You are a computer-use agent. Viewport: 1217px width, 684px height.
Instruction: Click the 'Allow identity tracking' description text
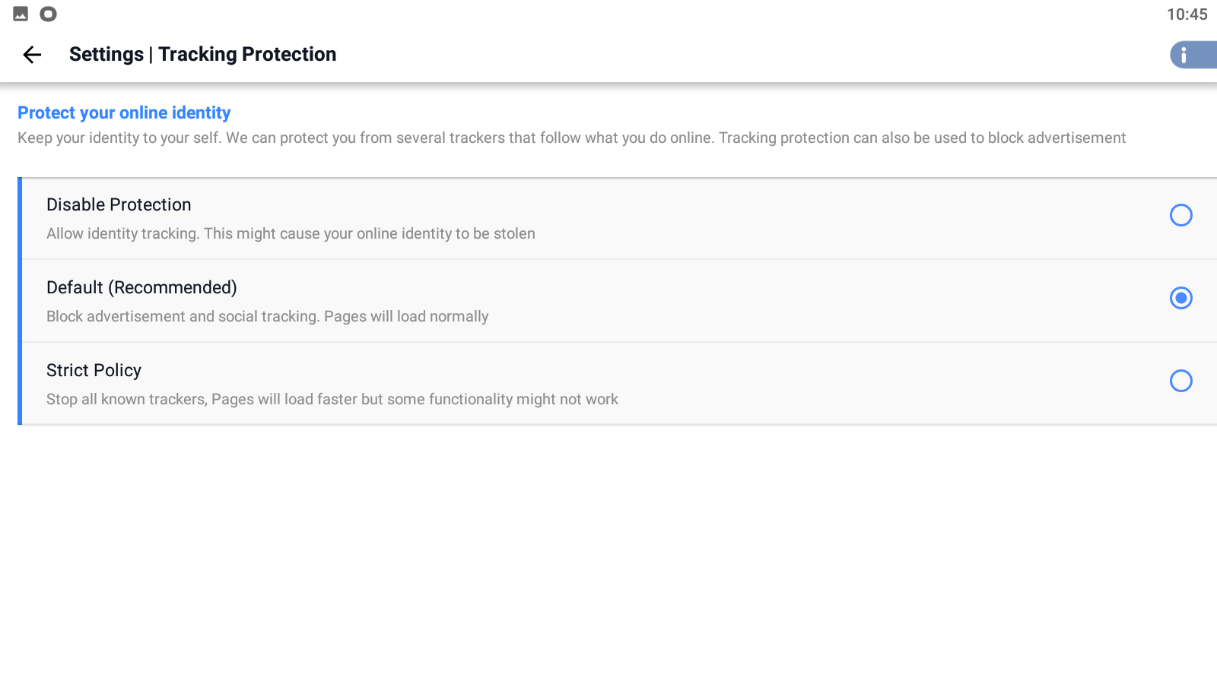pos(291,233)
